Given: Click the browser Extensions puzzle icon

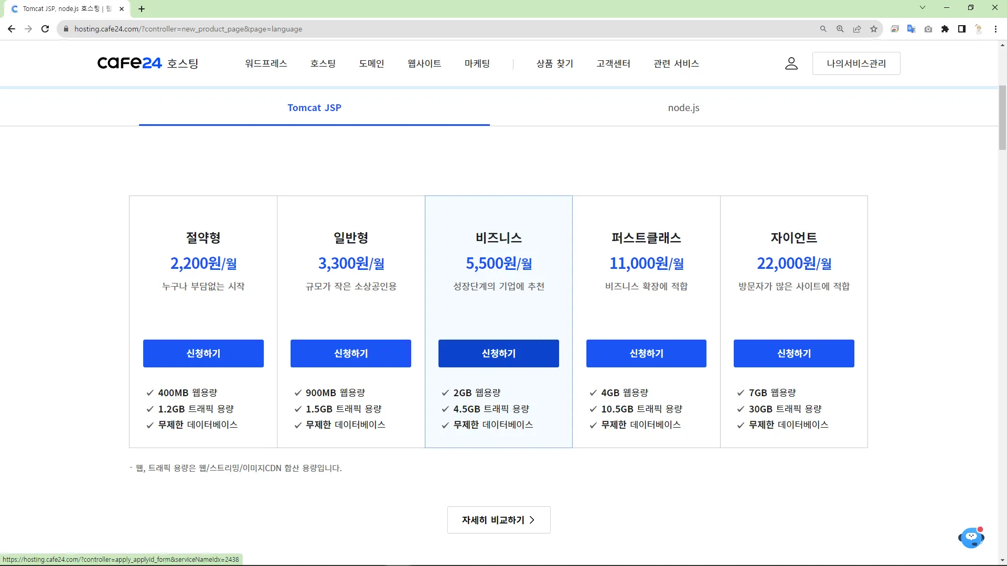Looking at the screenshot, I should coord(945,29).
